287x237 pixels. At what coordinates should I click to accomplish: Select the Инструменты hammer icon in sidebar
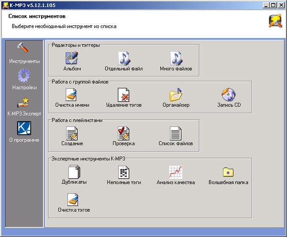coord(23,48)
